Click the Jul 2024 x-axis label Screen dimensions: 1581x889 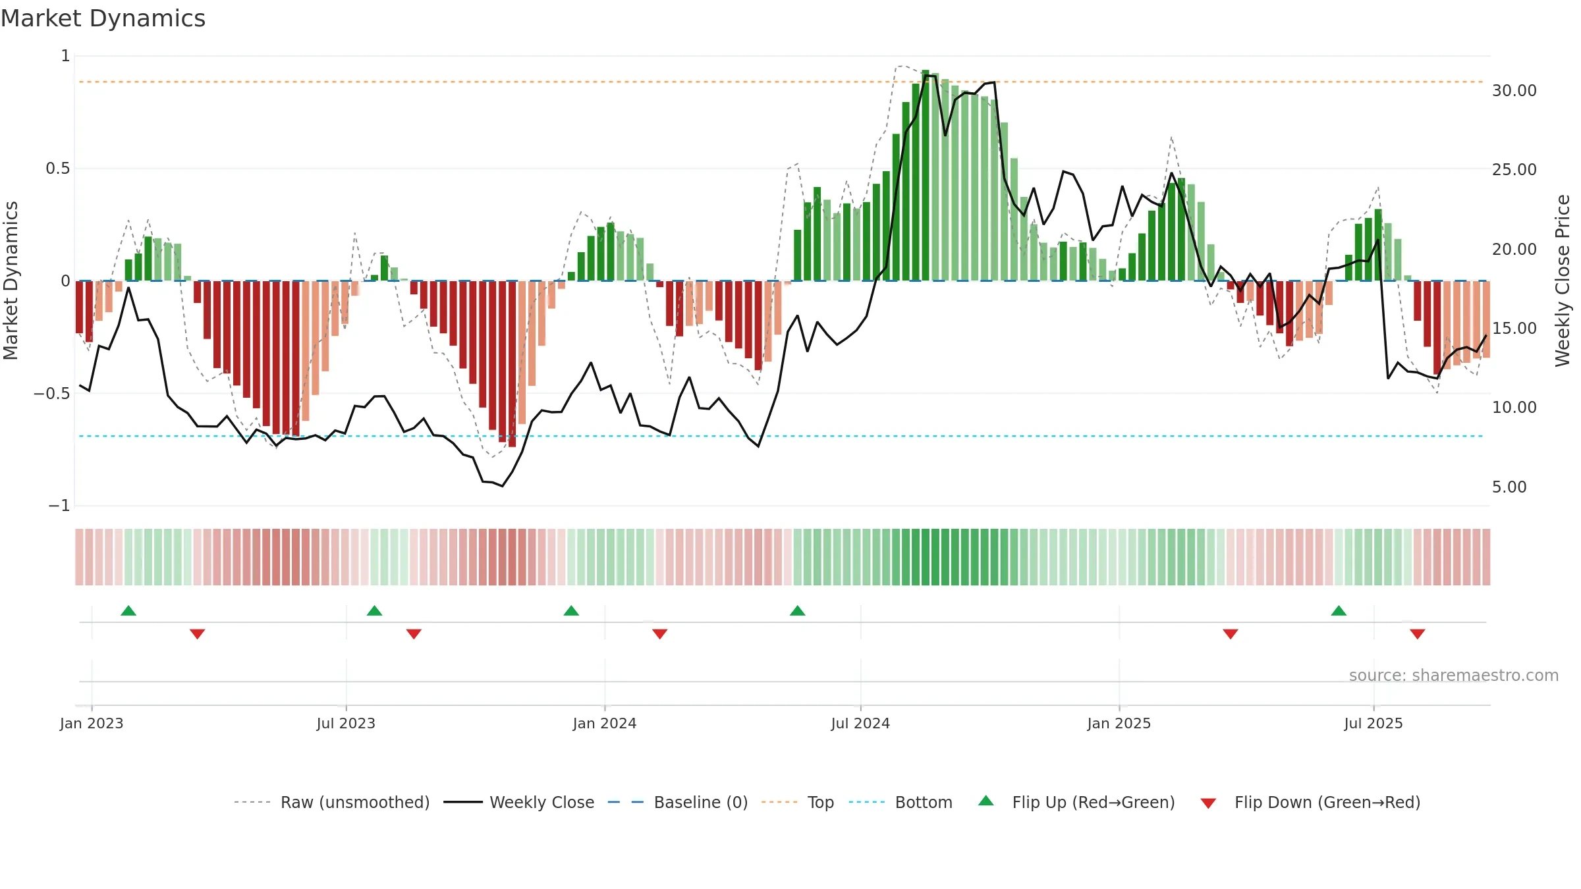click(x=860, y=723)
